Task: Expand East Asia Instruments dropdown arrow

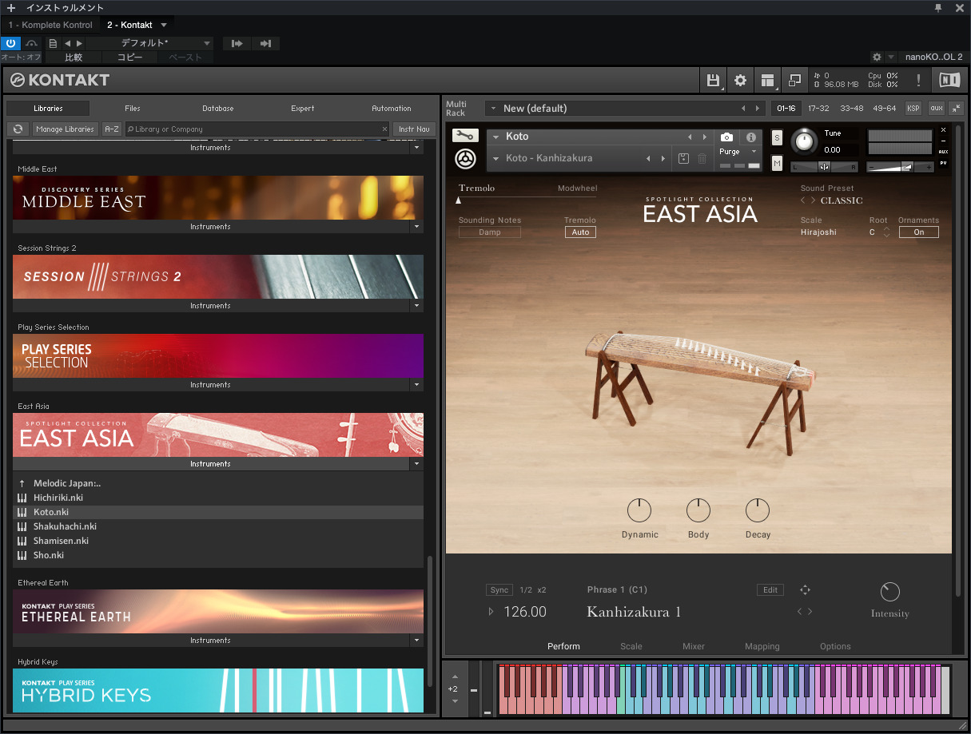Action: (x=416, y=464)
